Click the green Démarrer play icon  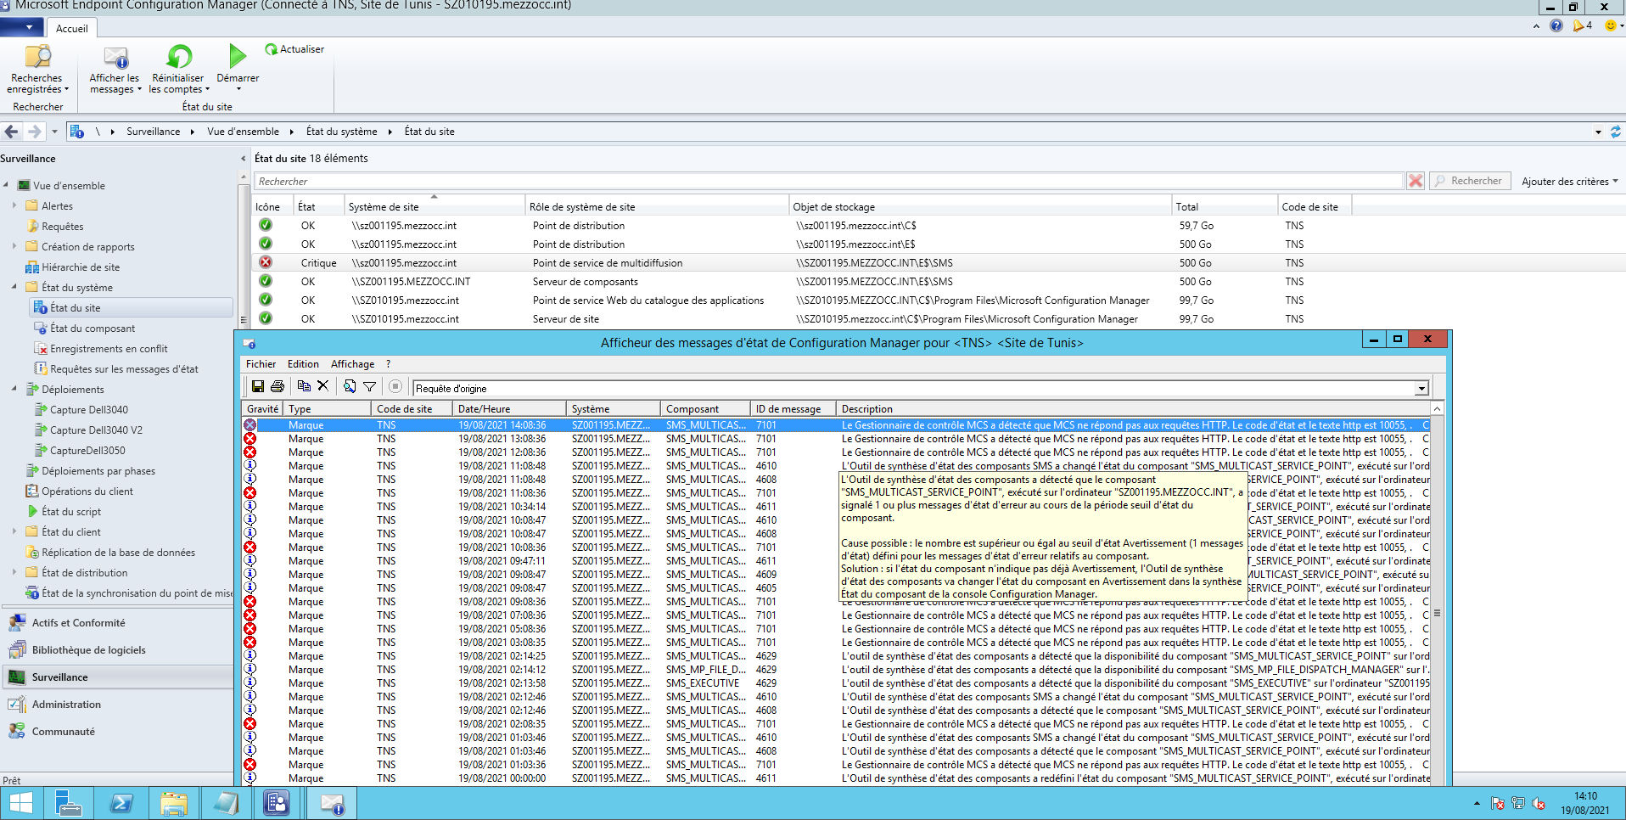pyautogui.click(x=238, y=56)
